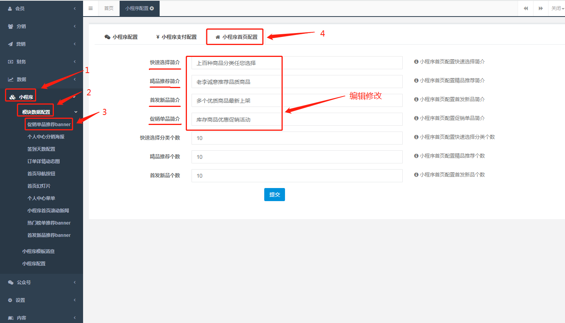Screen dimensions: 565x323
Task: Click the 内容 book icon
Action: pyautogui.click(x=11, y=318)
